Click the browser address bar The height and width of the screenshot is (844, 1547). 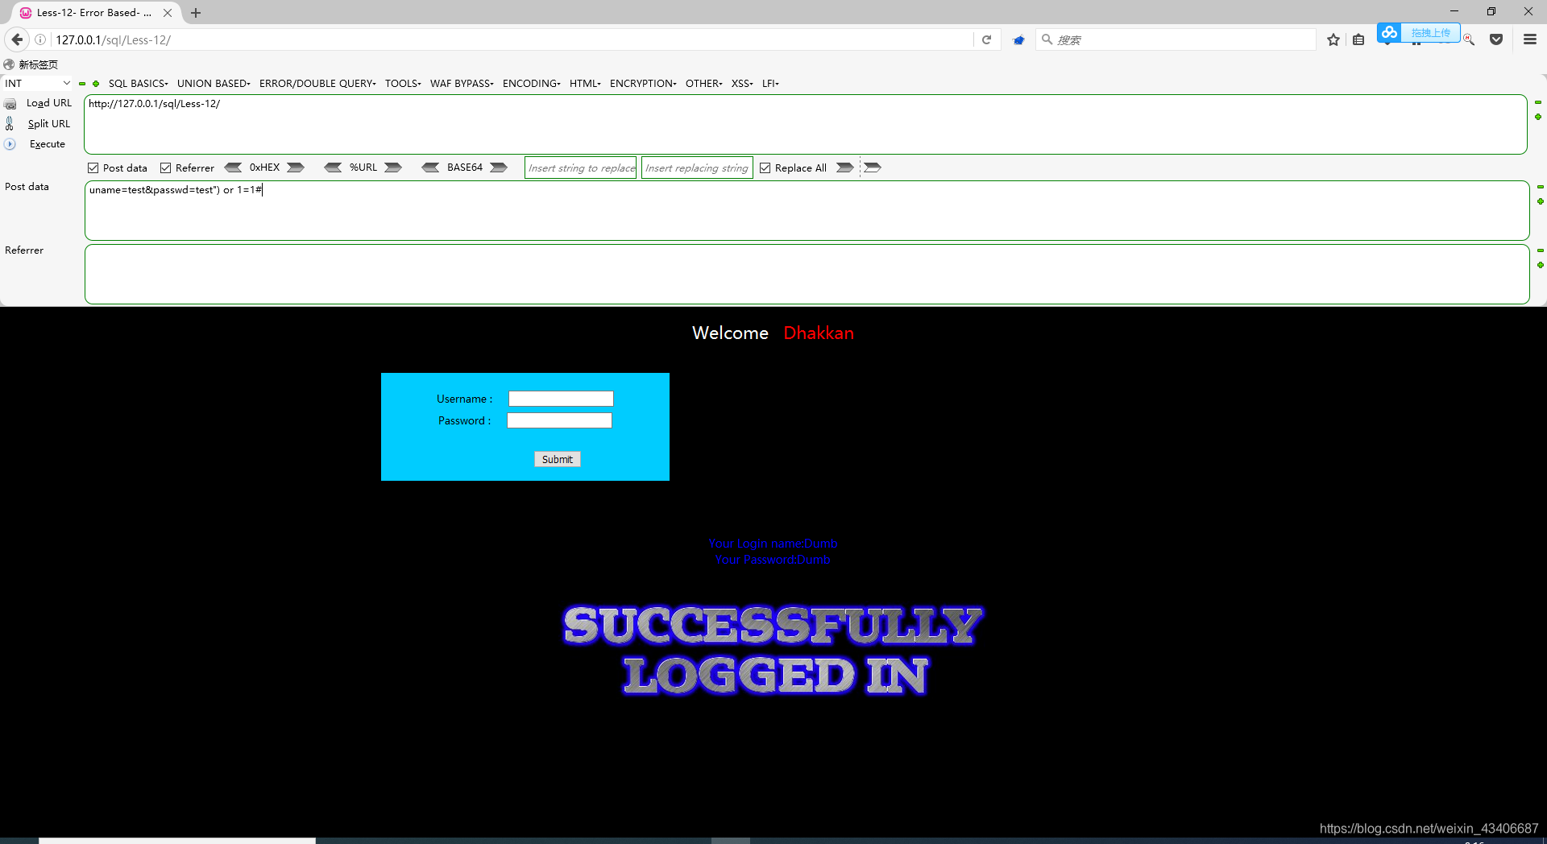[512, 39]
